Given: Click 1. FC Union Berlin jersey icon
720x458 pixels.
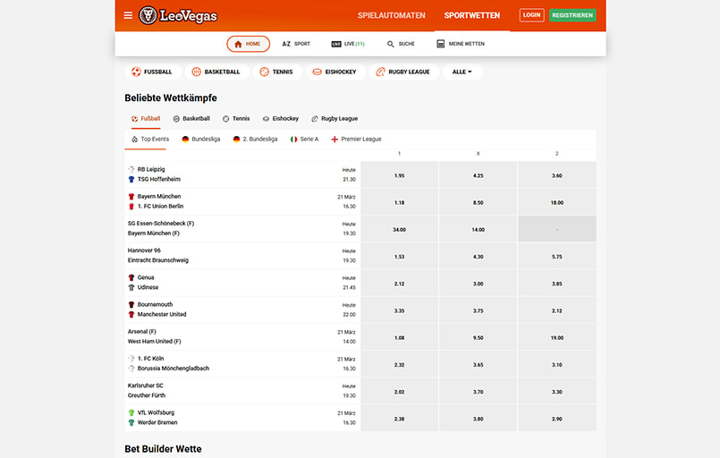Looking at the screenshot, I should tap(131, 207).
